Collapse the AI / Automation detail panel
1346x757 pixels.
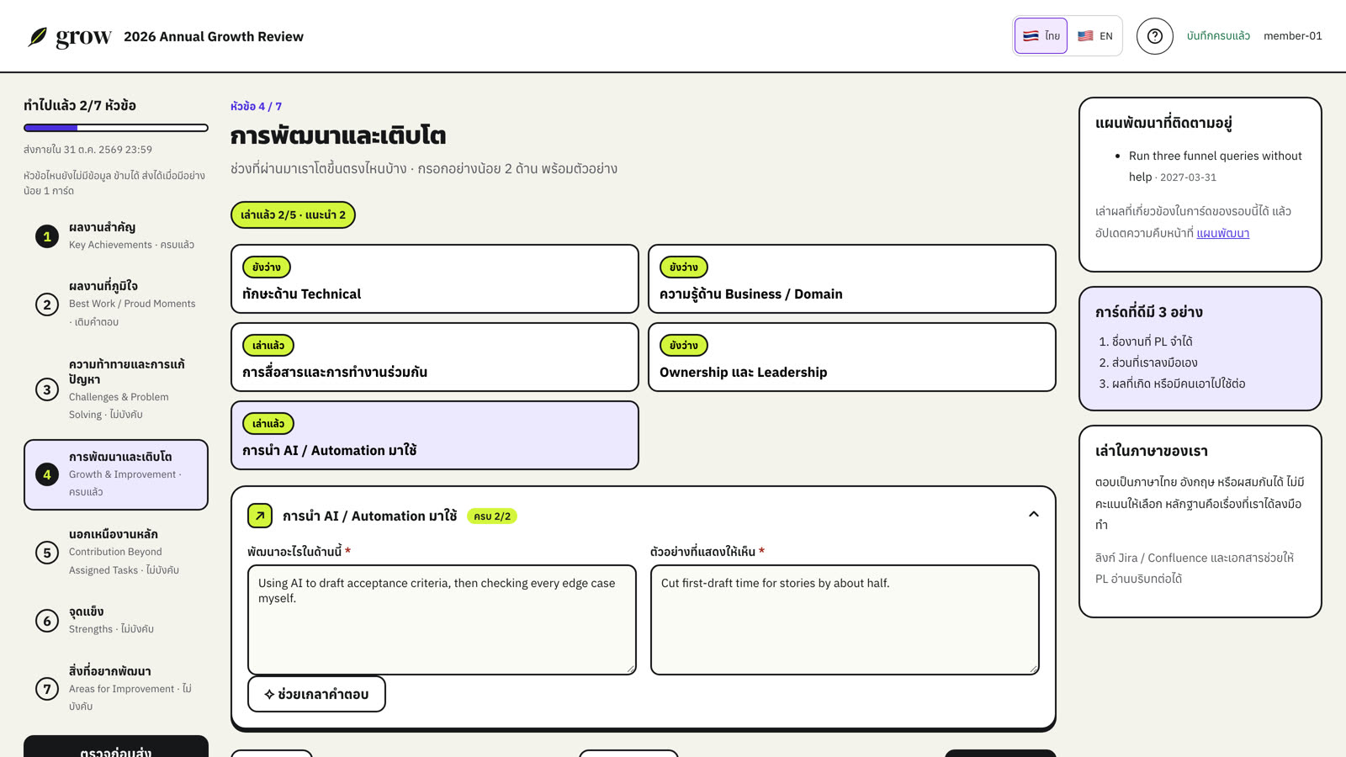[1034, 514]
